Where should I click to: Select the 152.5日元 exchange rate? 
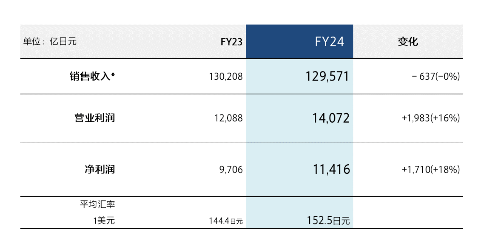(328, 221)
